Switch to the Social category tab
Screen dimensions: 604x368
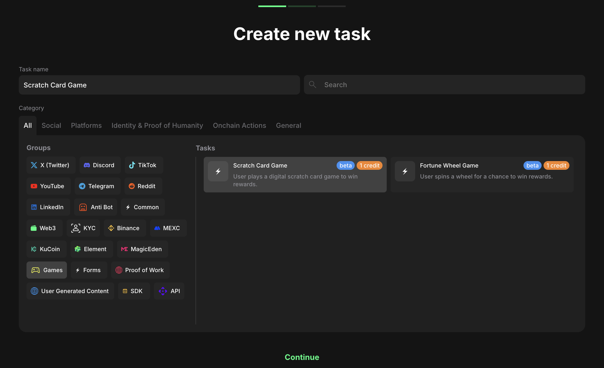(x=51, y=126)
